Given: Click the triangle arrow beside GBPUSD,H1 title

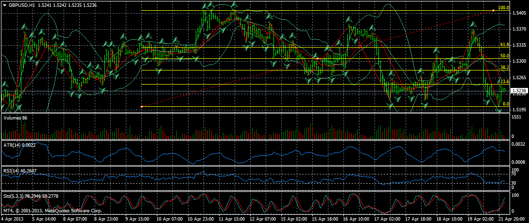Looking at the screenshot, I should [x=4, y=4].
